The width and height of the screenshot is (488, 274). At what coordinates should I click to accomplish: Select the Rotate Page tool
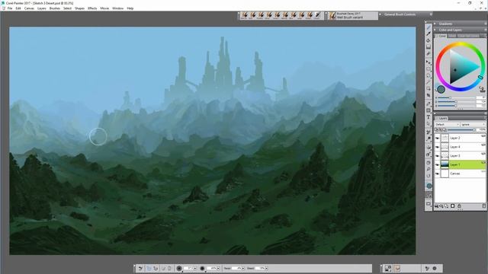(429, 176)
